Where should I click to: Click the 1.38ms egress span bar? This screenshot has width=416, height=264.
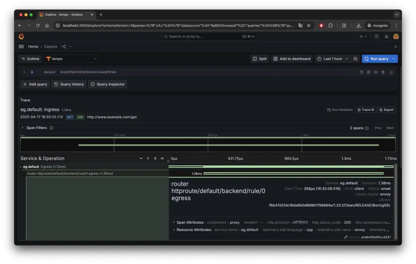pyautogui.click(x=294, y=173)
